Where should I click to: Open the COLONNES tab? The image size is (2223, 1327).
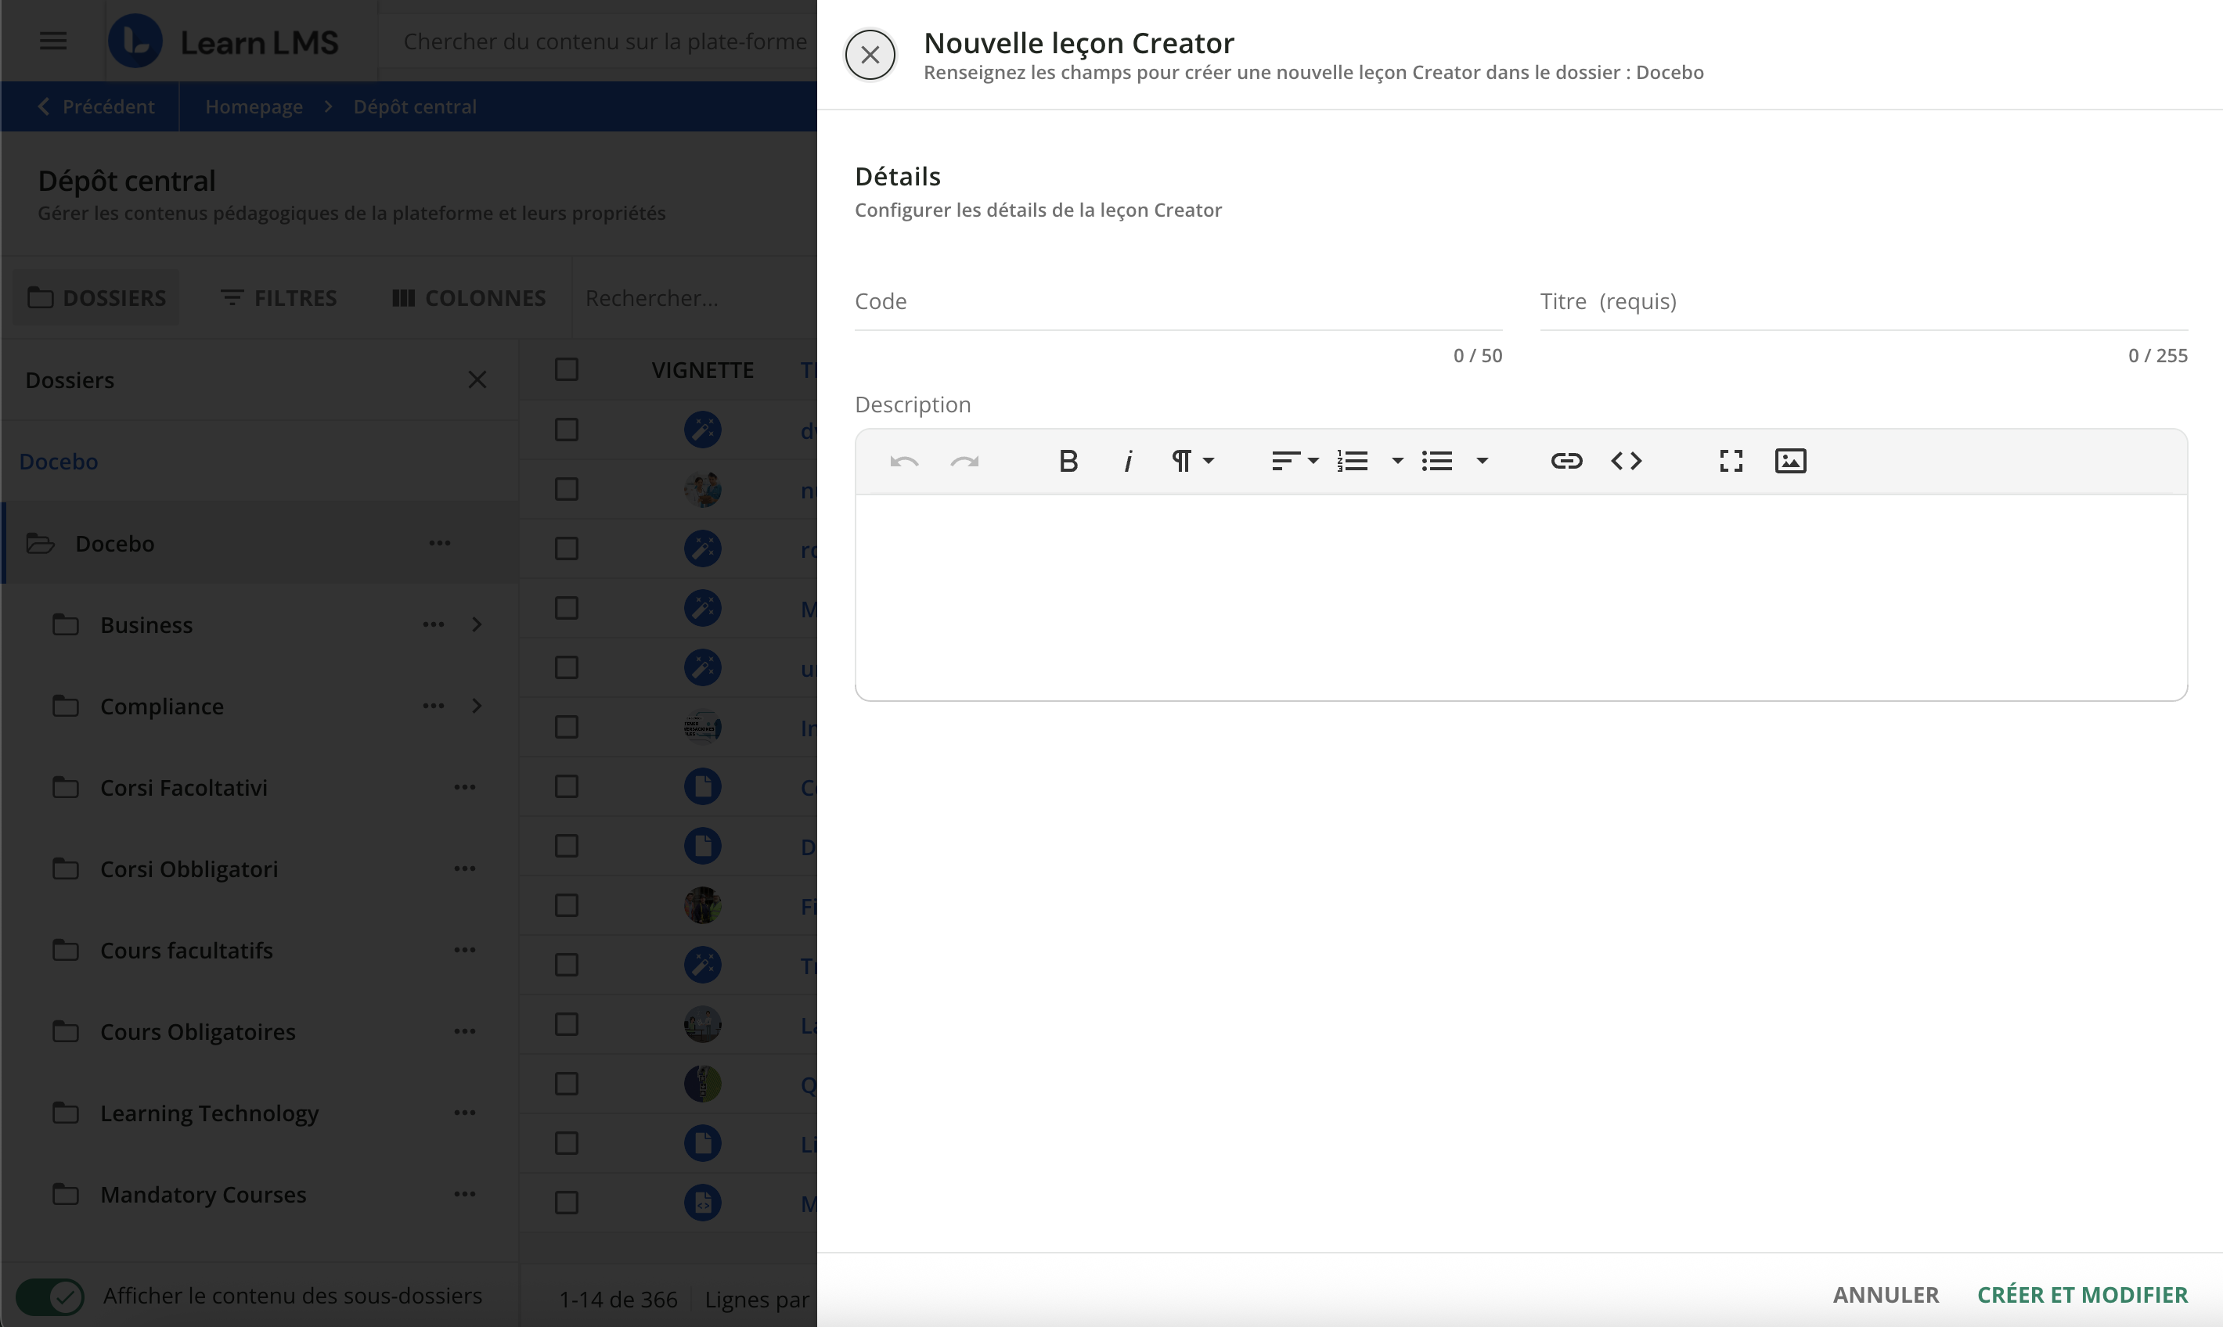(469, 298)
